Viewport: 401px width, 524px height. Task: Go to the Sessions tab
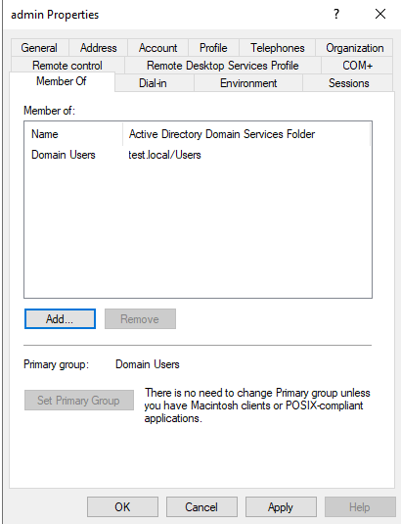[348, 83]
